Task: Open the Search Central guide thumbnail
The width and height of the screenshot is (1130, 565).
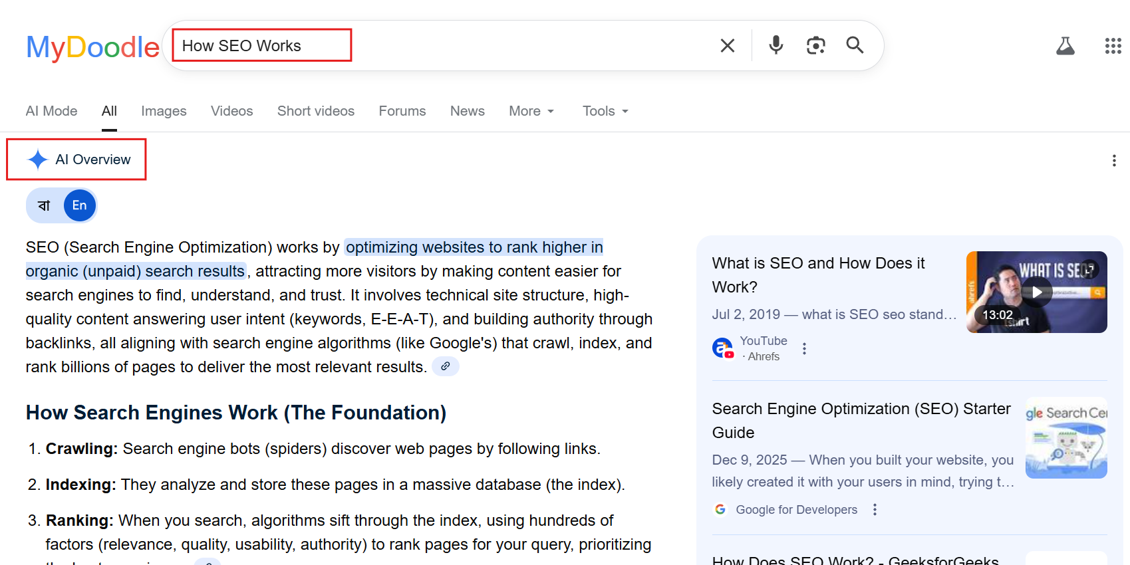Action: 1066,437
